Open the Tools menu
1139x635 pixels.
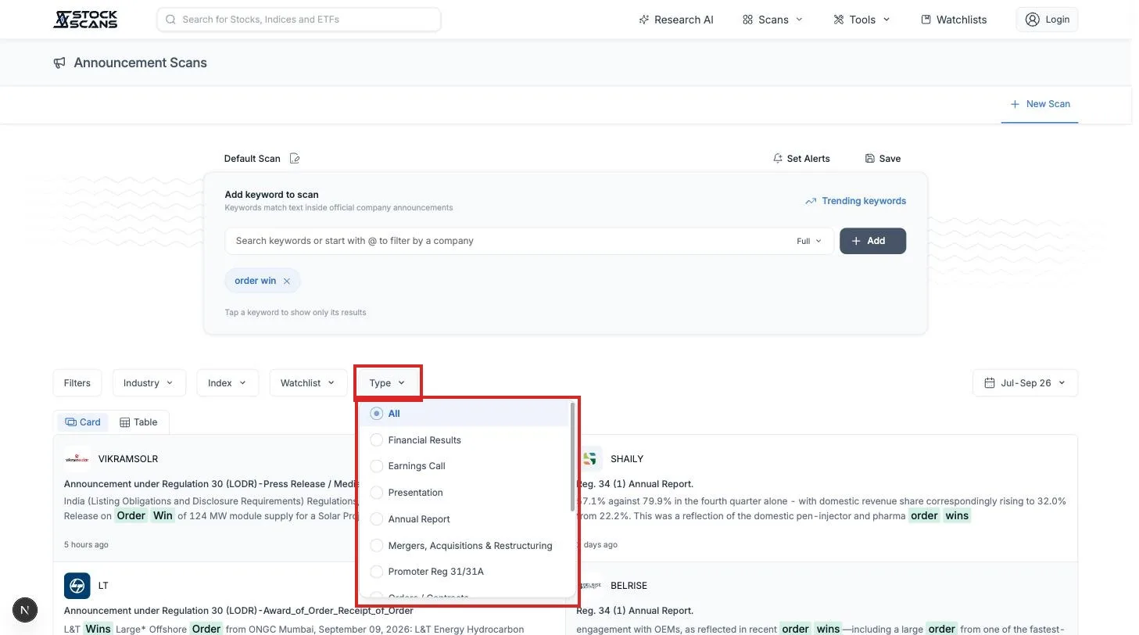(861, 20)
